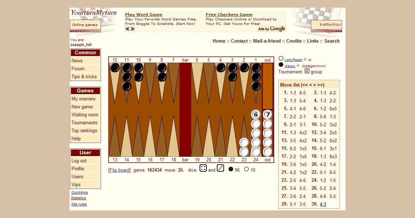
Task: Jump to first move with << control
Action: click(304, 85)
